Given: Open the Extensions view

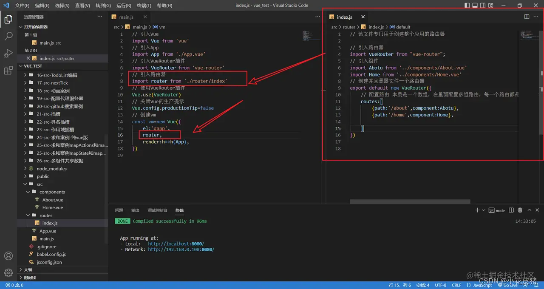Looking at the screenshot, I should 8,71.
